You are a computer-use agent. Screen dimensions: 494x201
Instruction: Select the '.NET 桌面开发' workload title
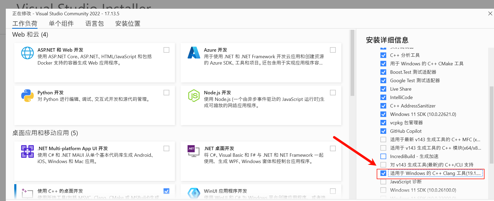[219, 149]
